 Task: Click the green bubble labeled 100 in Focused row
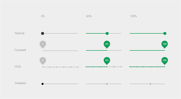(x=165, y=44)
